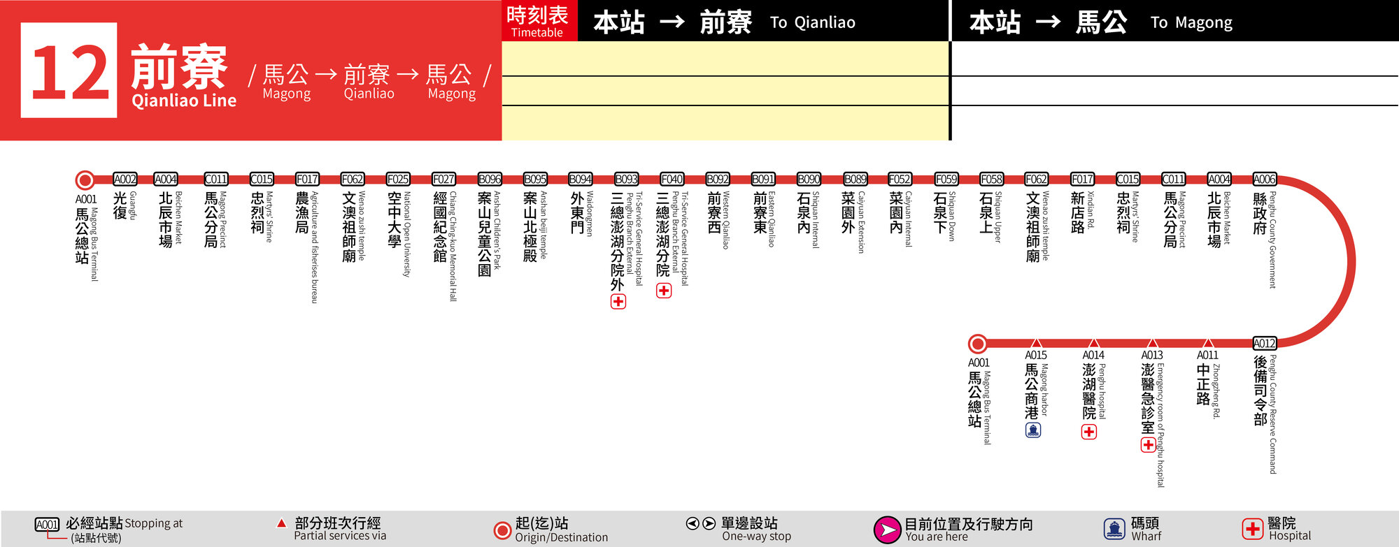This screenshot has height=547, width=1399.
Task: Click the 前寮 Qianliao Line title
Action: tap(183, 75)
